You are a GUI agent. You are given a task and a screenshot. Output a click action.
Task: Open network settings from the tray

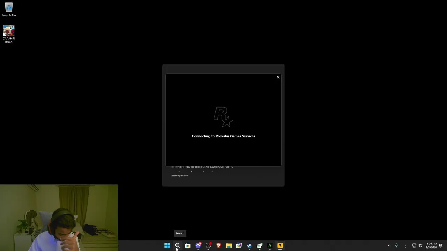(x=414, y=246)
